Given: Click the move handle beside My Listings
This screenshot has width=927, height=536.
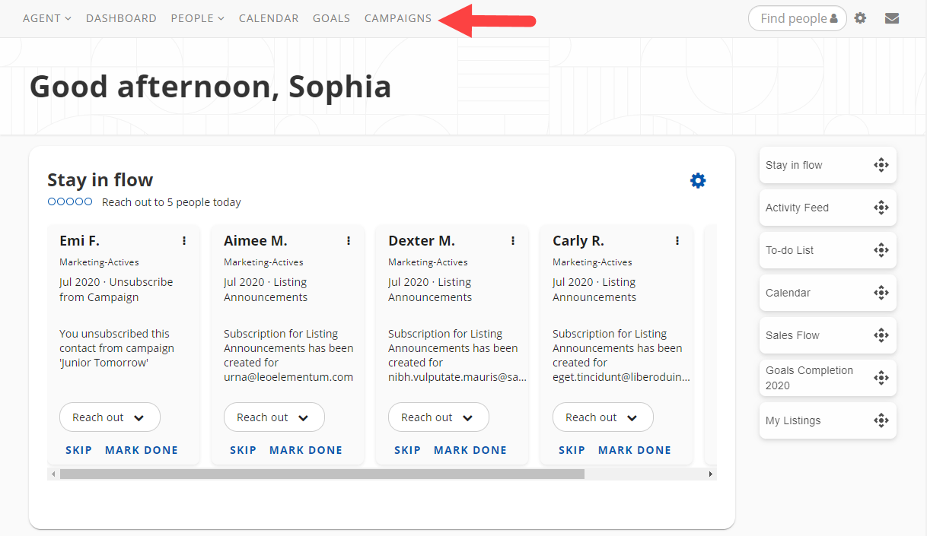Looking at the screenshot, I should pos(881,420).
